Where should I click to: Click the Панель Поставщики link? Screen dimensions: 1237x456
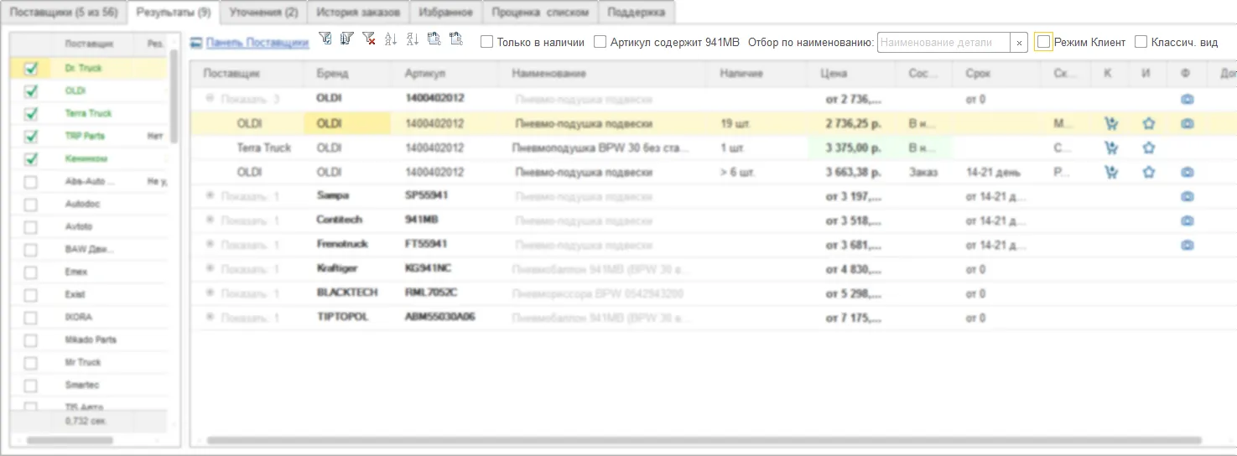(x=257, y=43)
